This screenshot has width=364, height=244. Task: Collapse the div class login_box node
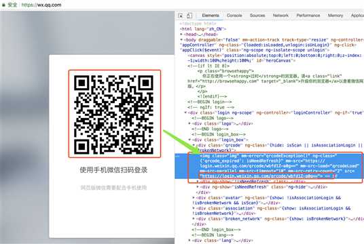tap(189, 140)
